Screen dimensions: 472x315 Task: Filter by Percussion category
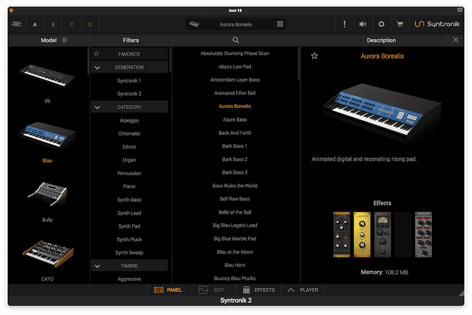(x=129, y=173)
